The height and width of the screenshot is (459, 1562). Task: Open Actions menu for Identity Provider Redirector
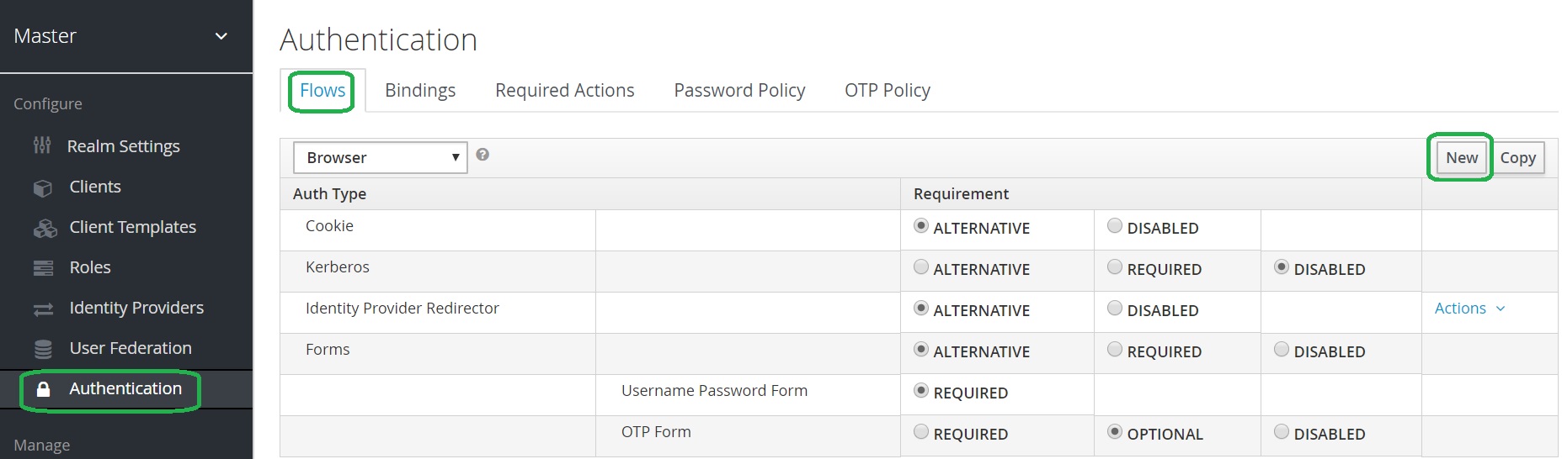click(1469, 309)
